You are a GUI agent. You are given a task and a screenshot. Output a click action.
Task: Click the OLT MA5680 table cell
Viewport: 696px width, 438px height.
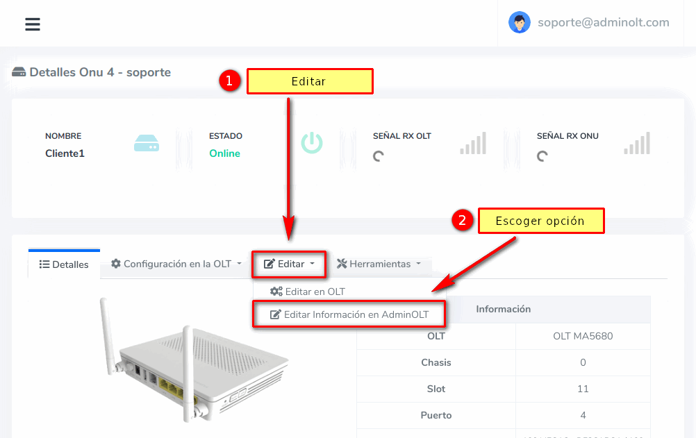coord(582,336)
